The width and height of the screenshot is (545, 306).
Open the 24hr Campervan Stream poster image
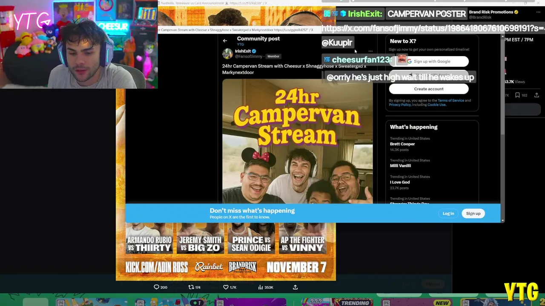297,141
